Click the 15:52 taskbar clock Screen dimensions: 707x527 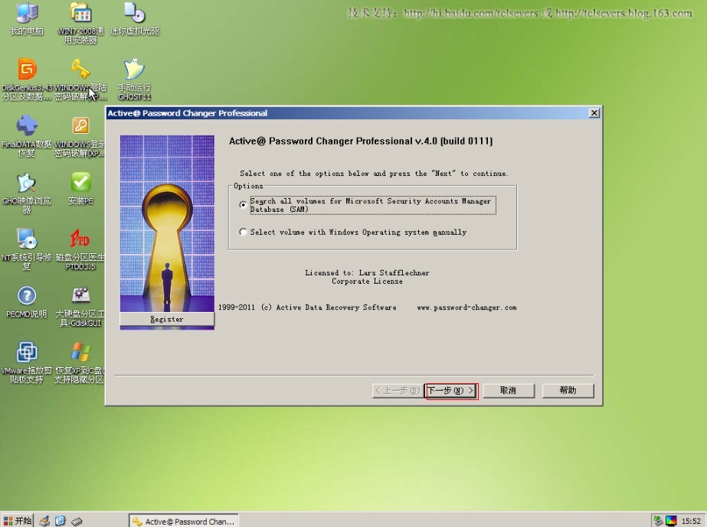691,521
